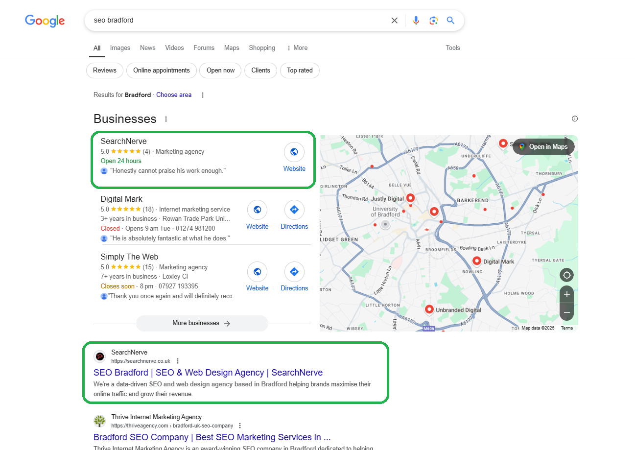This screenshot has width=635, height=450.
Task: Click "Honestly cannot praise his work enough" review
Action: tap(168, 171)
